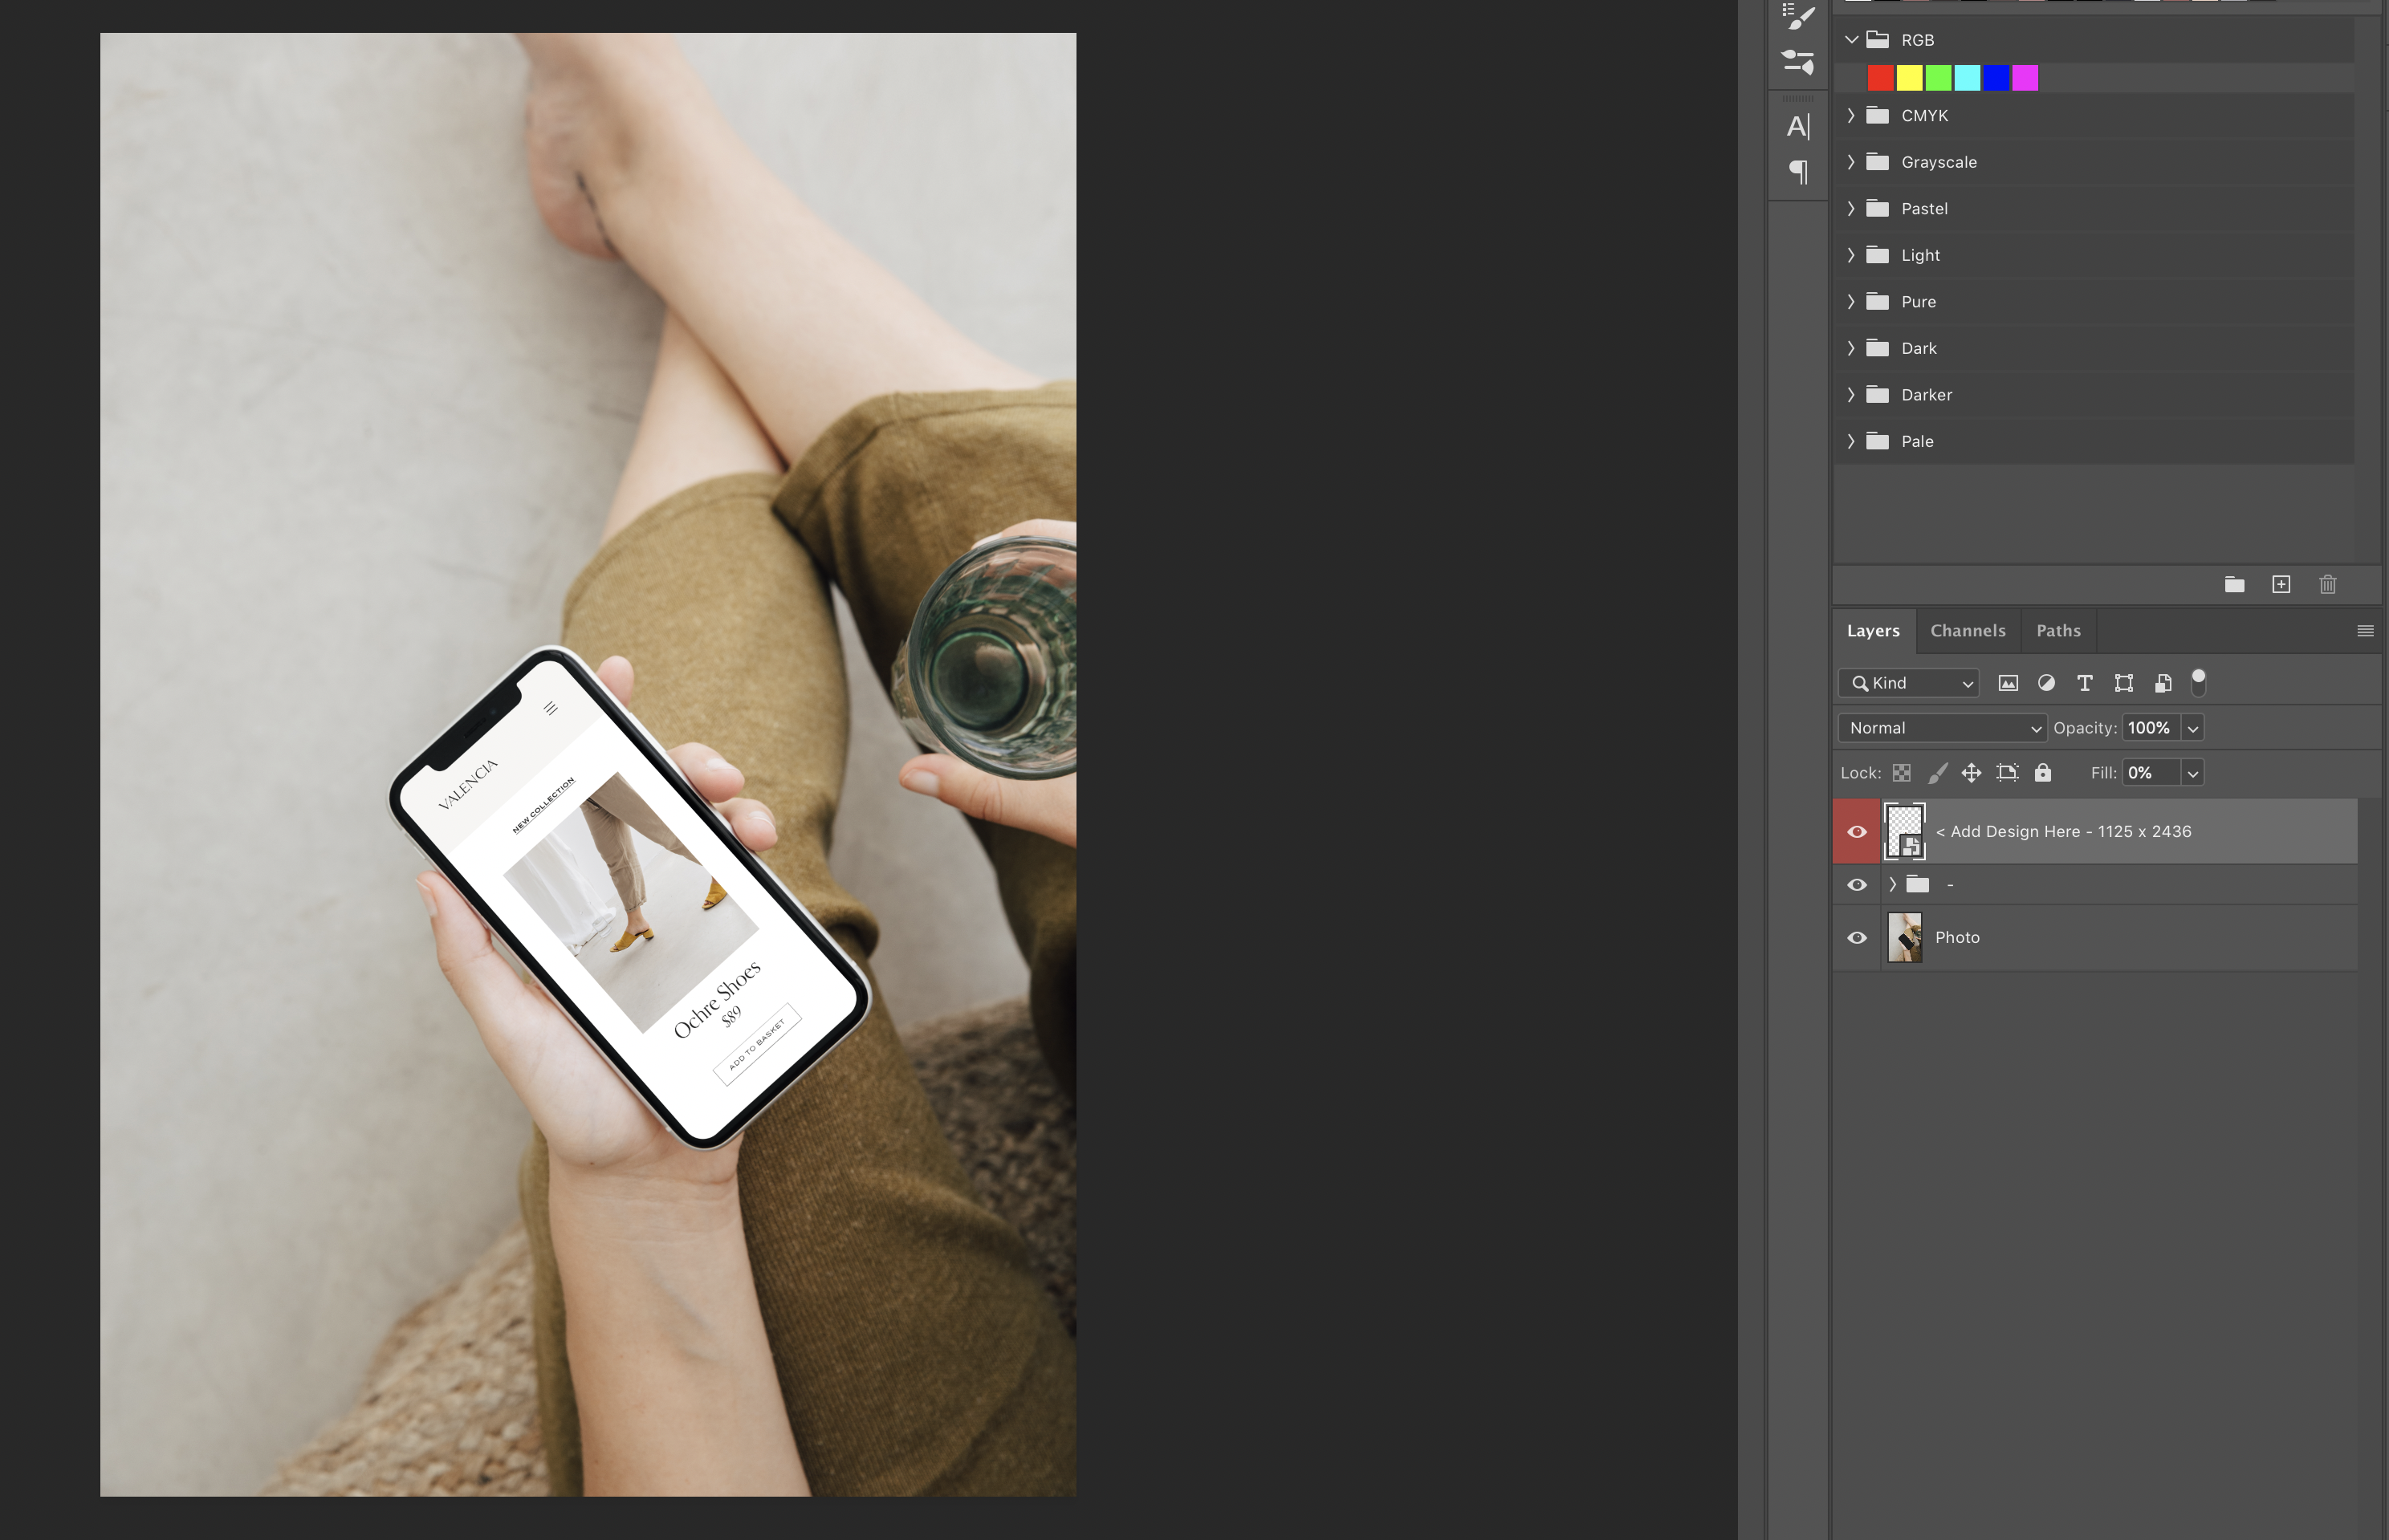This screenshot has height=1540, width=2389.
Task: Open the Character panel icon
Action: [x=1797, y=127]
